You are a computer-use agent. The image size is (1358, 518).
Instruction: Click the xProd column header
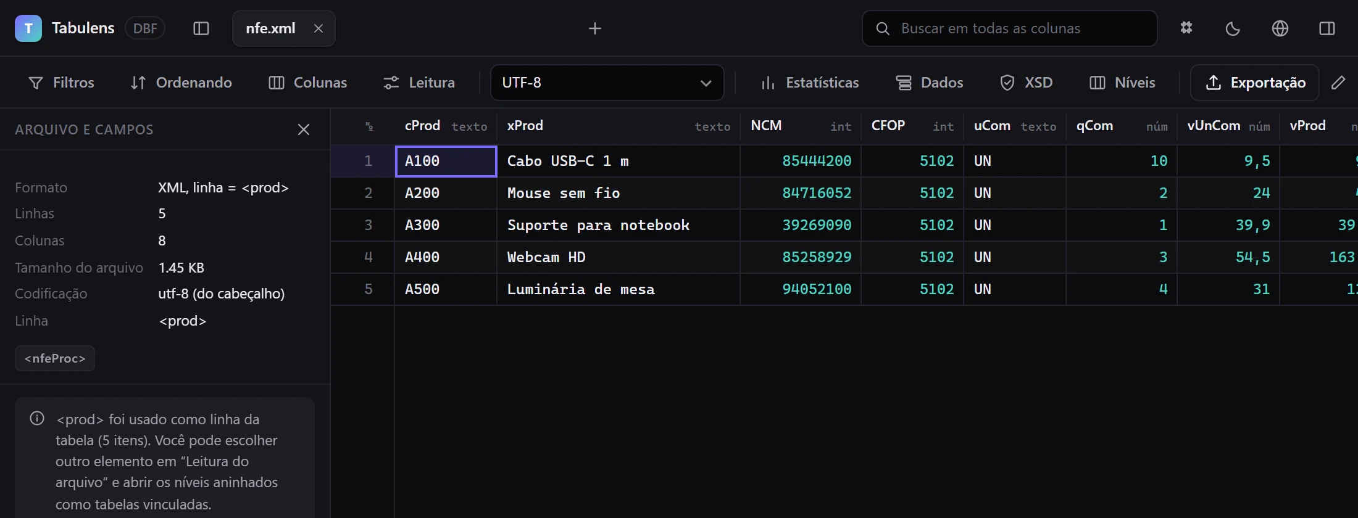click(x=619, y=126)
